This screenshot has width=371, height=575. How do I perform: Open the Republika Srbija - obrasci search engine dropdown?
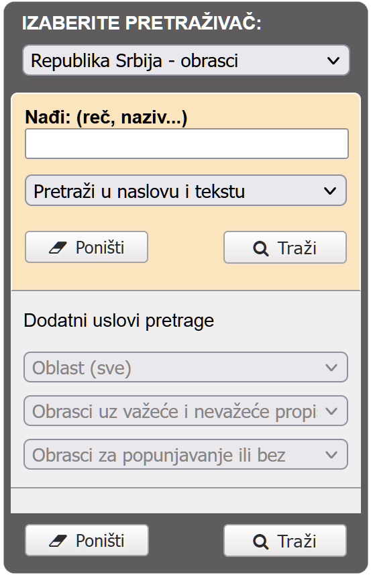187,60
